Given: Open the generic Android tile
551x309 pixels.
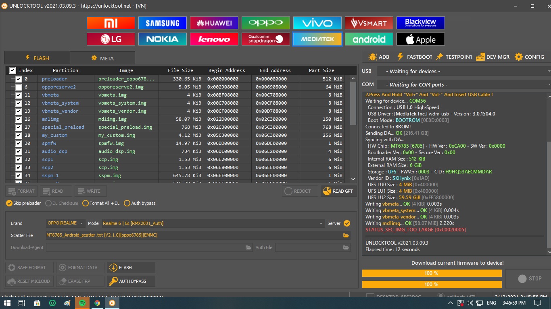Looking at the screenshot, I should 369,39.
